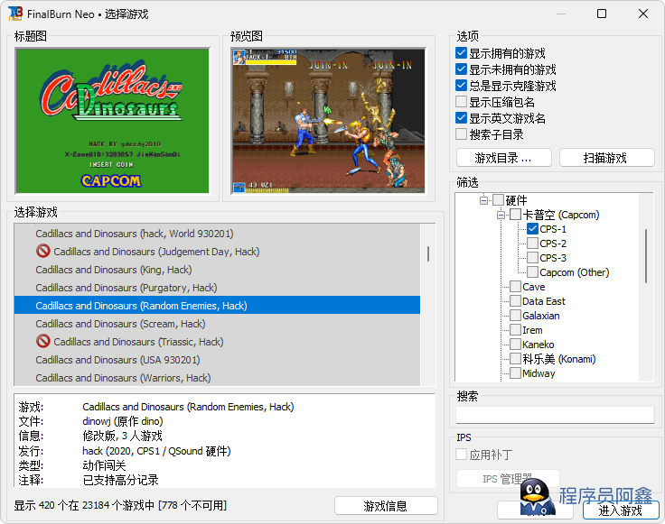665x524 pixels.
Task: Select Cadillacs and Dinosaurs (King, Hack)
Action: coord(217,269)
